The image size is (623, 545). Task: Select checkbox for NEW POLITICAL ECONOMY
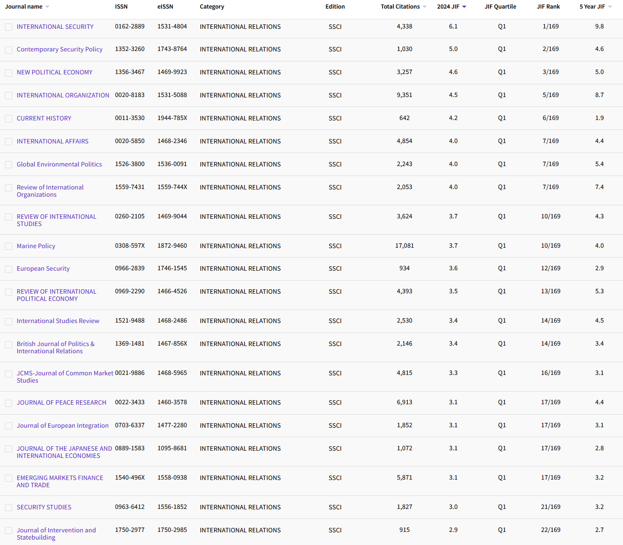(9, 73)
